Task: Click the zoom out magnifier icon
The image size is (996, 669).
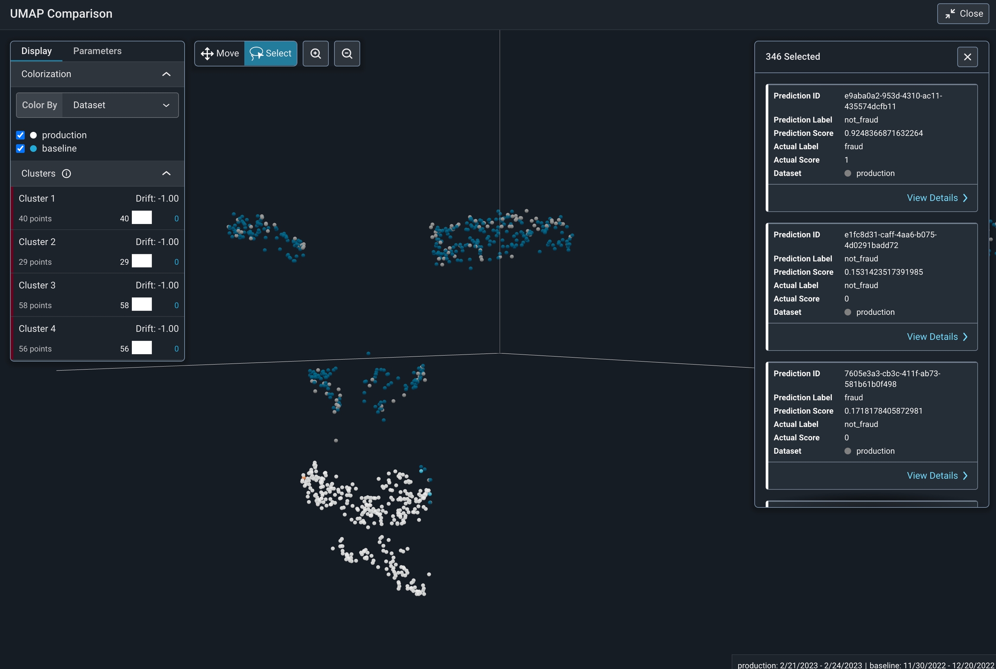Action: click(347, 54)
